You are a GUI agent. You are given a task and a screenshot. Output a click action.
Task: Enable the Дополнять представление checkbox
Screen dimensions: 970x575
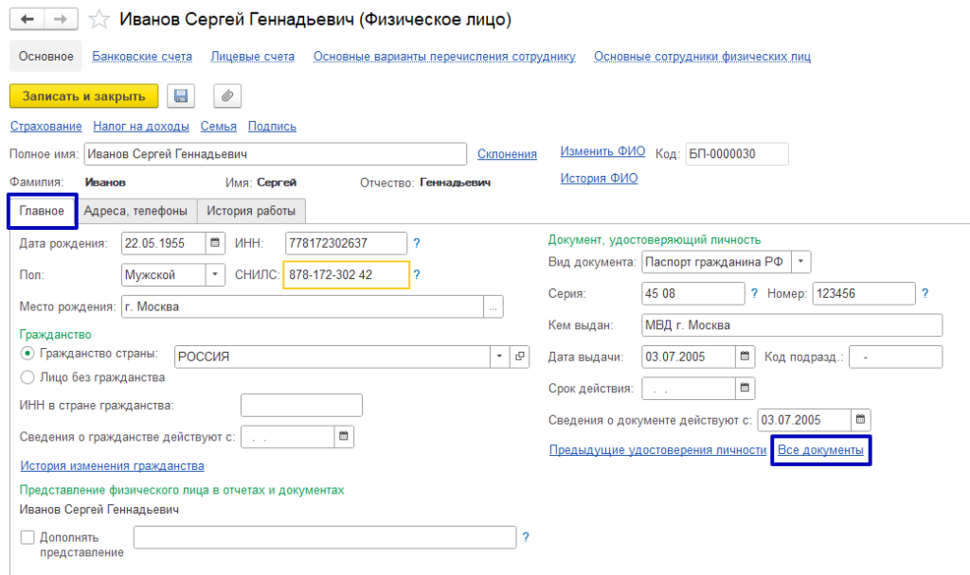coord(27,537)
